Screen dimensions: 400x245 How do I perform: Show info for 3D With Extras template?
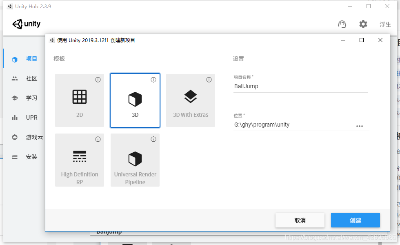(209, 80)
